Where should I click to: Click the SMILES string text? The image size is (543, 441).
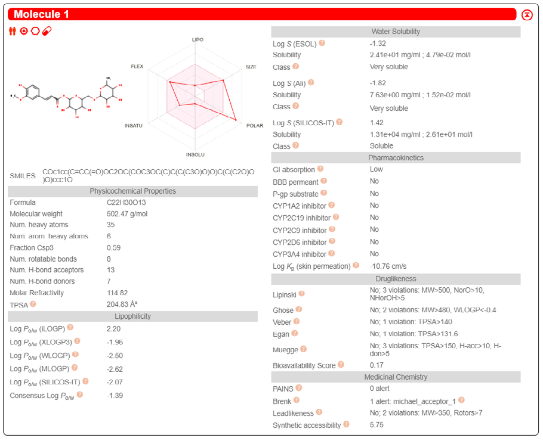[149, 175]
